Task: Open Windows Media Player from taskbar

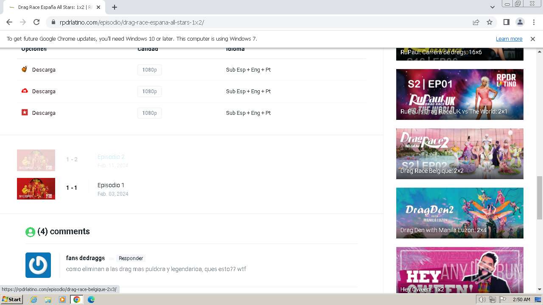Action: pos(62,299)
